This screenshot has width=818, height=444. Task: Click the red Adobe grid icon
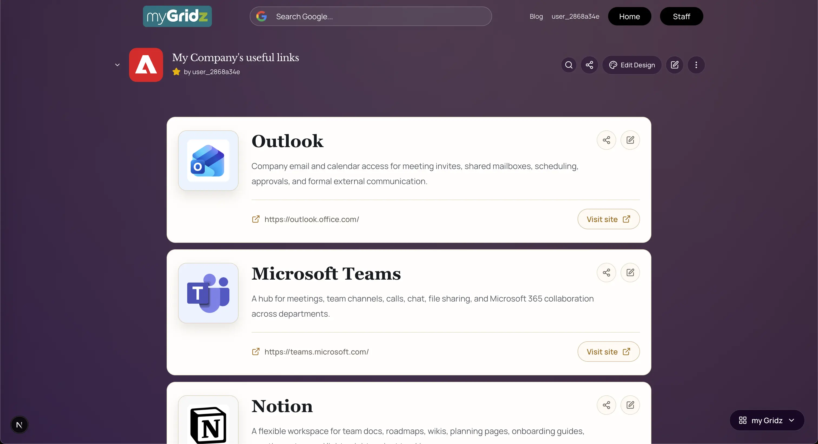(146, 65)
